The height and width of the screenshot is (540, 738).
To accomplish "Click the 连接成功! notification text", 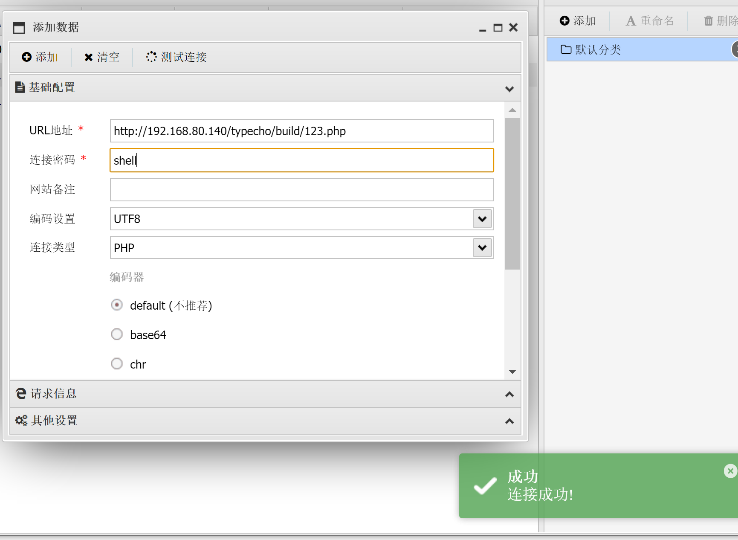I will [x=540, y=495].
